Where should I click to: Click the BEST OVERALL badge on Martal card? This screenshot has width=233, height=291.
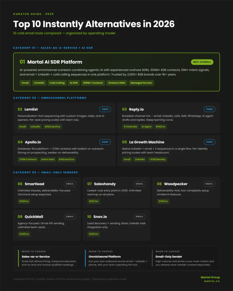tap(202, 62)
